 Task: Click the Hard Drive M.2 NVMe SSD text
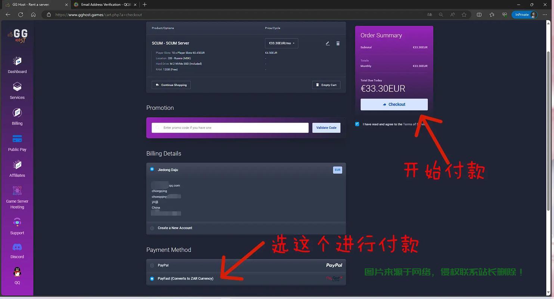(x=179, y=64)
